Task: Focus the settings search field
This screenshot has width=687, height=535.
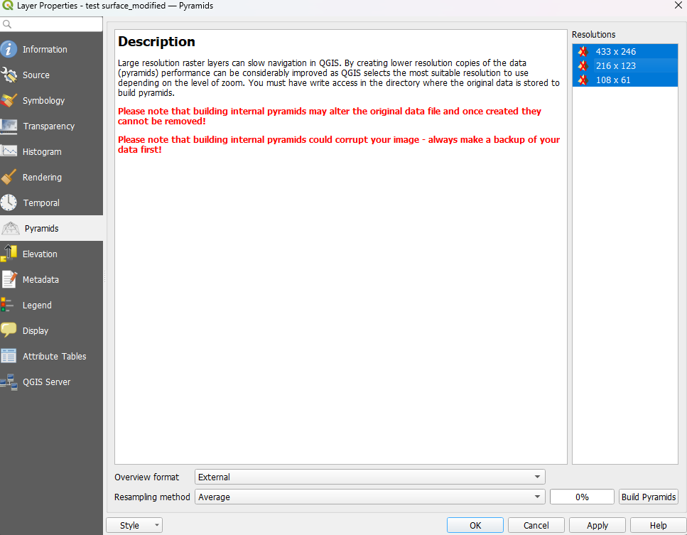Action: point(51,24)
